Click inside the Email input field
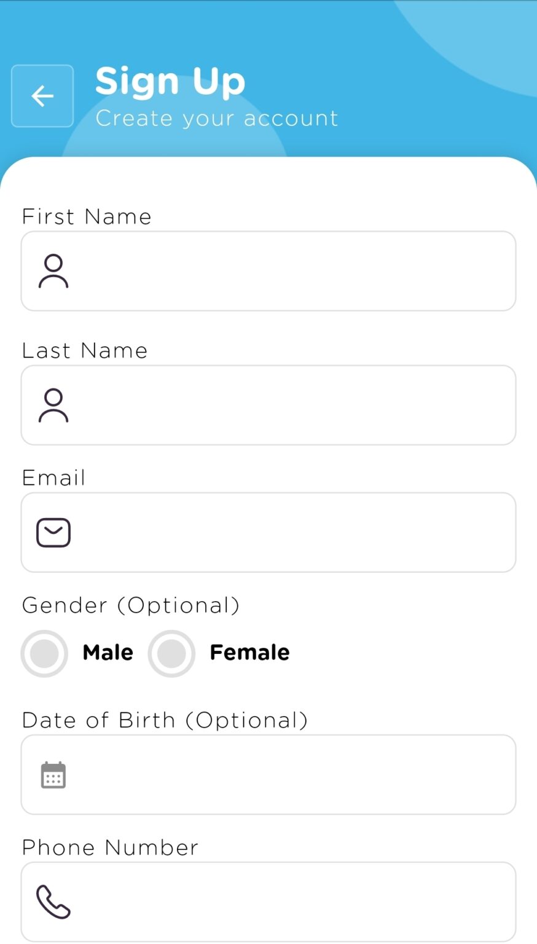The image size is (537, 944). 289,532
